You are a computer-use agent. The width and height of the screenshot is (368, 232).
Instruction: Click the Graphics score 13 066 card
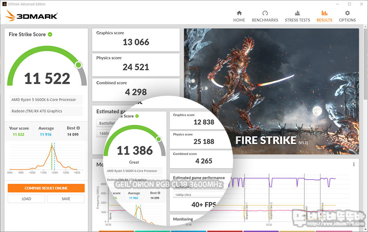click(136, 40)
